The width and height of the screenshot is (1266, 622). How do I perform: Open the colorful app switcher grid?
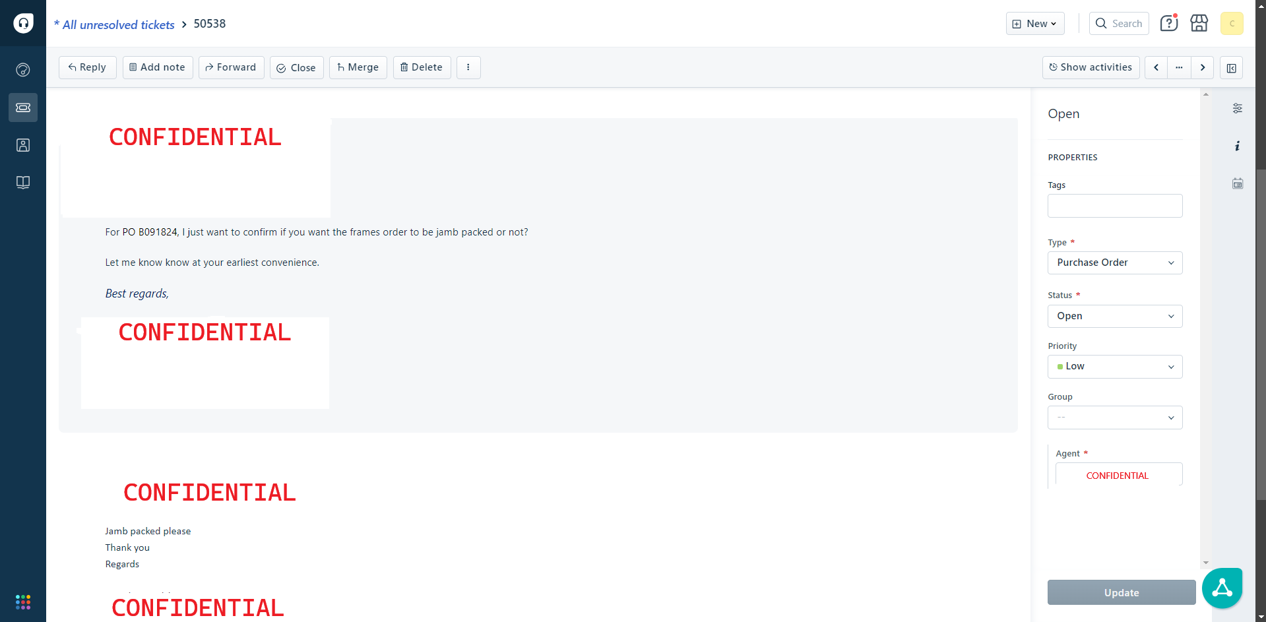pyautogui.click(x=23, y=602)
